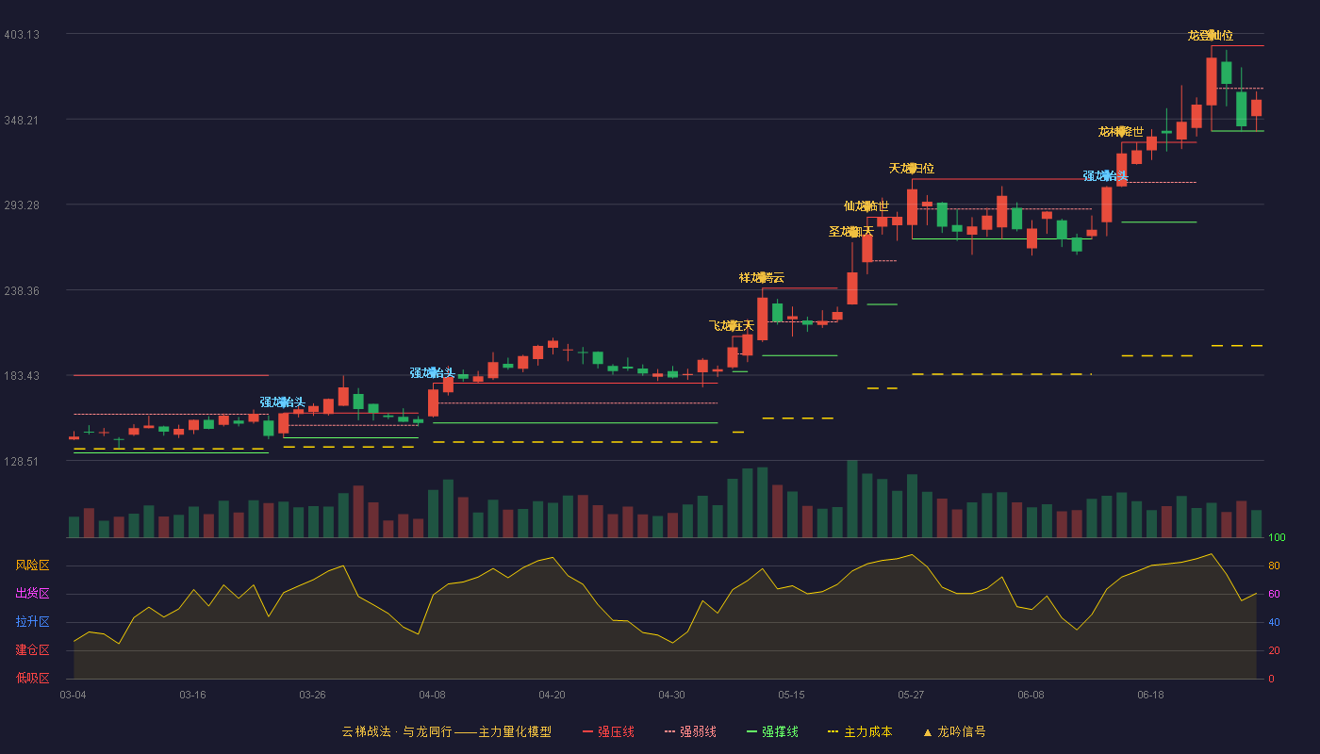This screenshot has height=754, width=1320.
Task: Click the 06-18 date label
Action: click(x=1150, y=695)
